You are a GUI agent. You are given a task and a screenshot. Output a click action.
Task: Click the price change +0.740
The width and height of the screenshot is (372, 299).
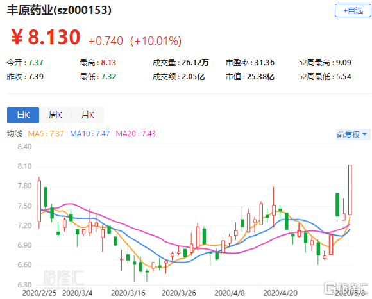(x=106, y=41)
